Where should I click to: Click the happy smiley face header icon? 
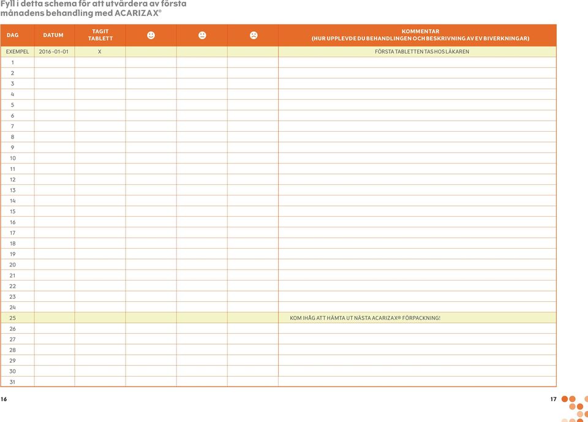coord(151,36)
